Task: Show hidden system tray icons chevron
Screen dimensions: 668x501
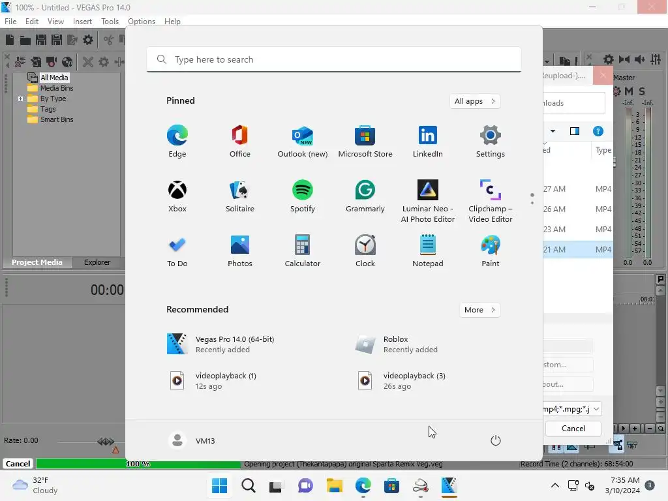Action: (x=555, y=485)
